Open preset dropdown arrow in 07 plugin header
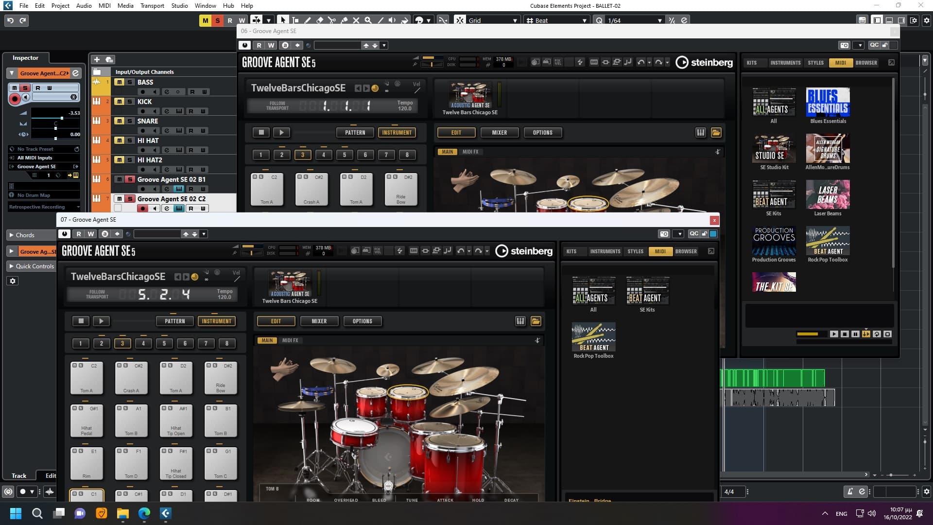Image resolution: width=933 pixels, height=525 pixels. tap(204, 234)
